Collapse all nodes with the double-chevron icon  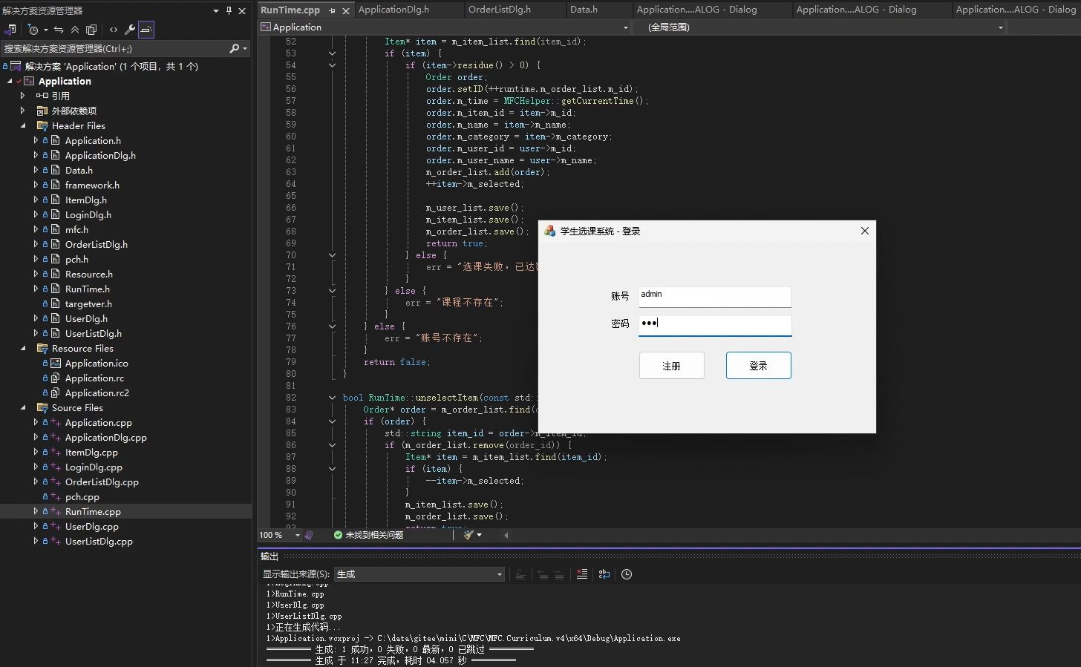(75, 30)
